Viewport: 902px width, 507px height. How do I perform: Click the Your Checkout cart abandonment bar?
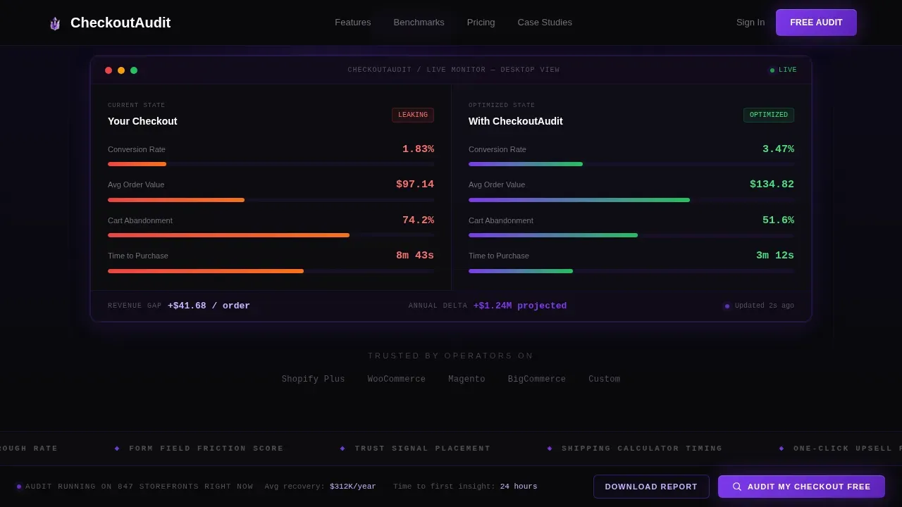[271, 235]
